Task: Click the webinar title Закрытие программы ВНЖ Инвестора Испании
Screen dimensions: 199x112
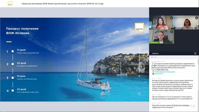Action: pos(62,4)
